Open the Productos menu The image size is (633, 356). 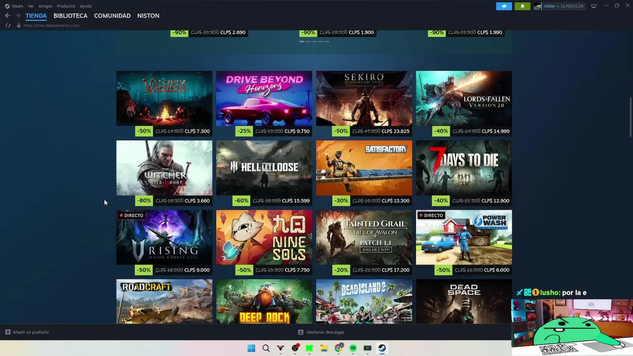click(66, 6)
